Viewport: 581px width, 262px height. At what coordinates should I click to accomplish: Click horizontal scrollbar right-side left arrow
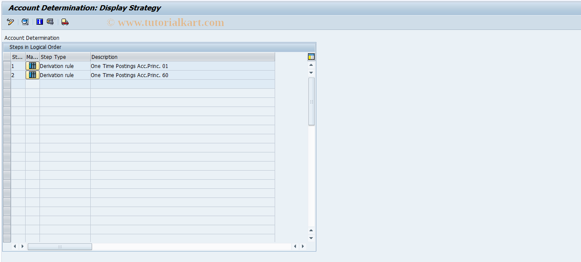tap(295, 246)
